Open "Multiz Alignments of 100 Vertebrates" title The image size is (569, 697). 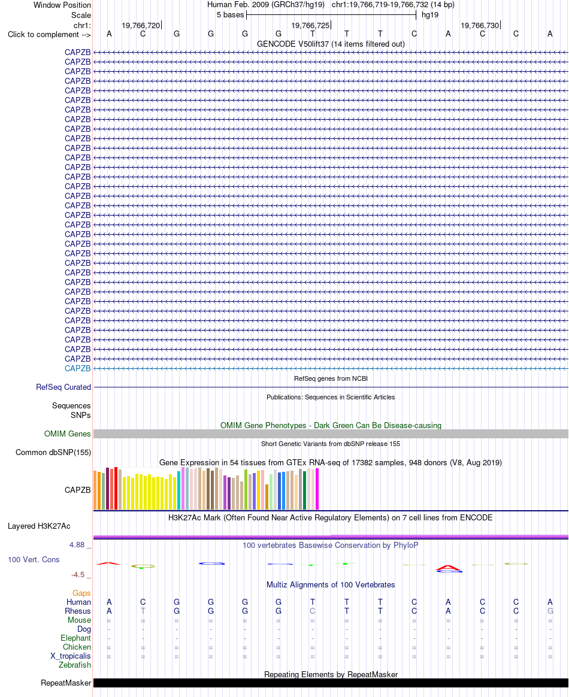pyautogui.click(x=331, y=585)
